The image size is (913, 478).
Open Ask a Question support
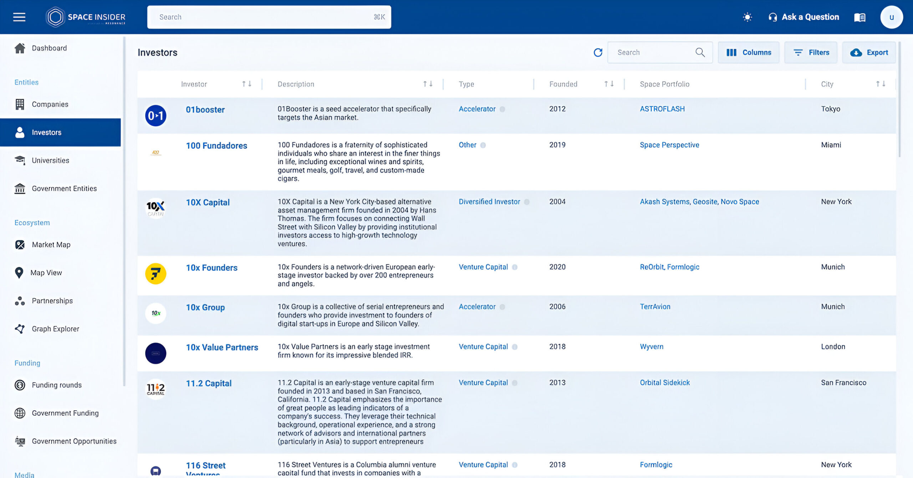(804, 17)
